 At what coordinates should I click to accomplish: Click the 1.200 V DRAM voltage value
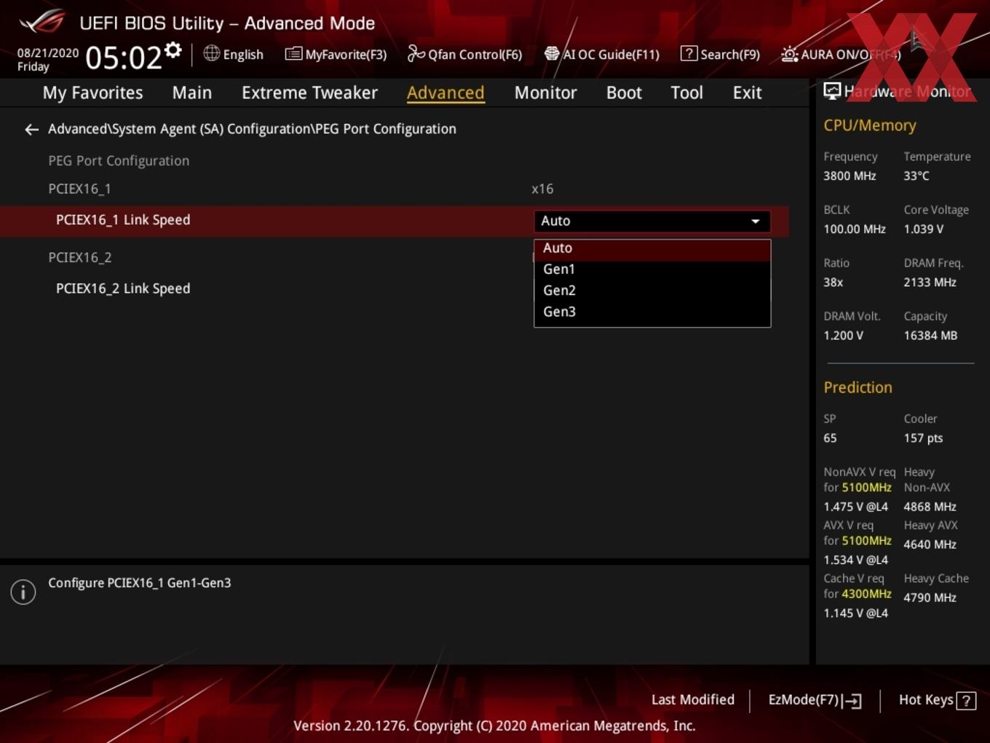point(843,336)
